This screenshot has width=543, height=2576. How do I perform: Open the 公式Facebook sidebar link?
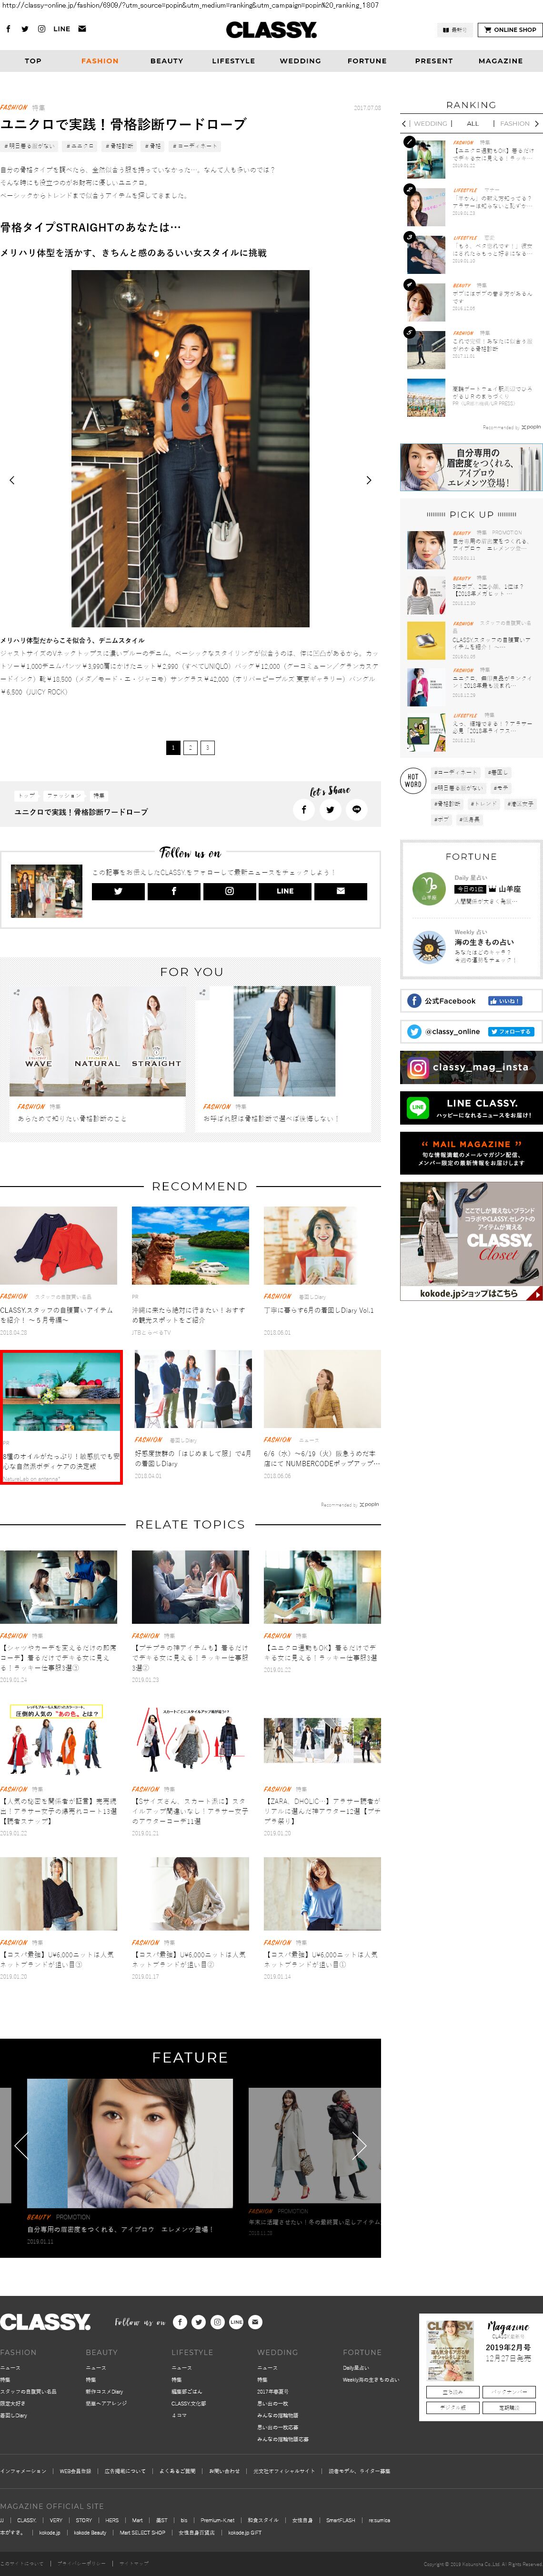click(x=471, y=1001)
